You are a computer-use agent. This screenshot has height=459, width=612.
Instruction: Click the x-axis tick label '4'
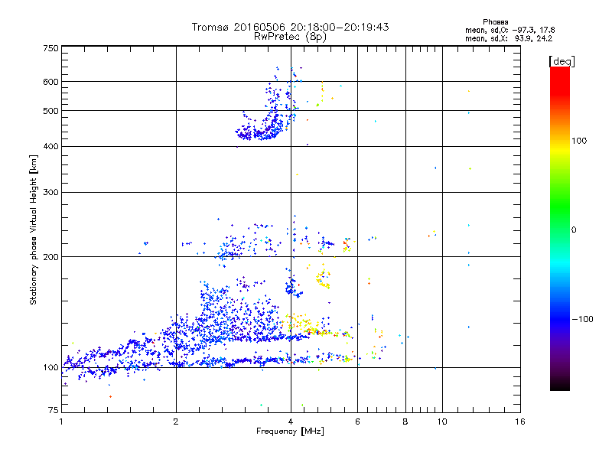click(x=291, y=422)
